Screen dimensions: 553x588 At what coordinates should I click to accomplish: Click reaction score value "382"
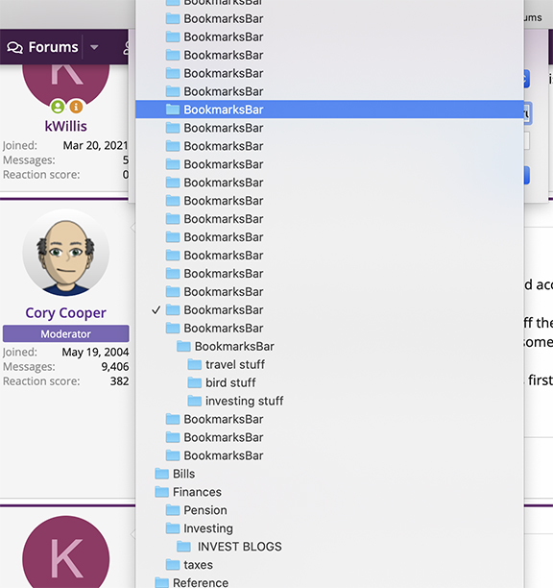pyautogui.click(x=119, y=381)
